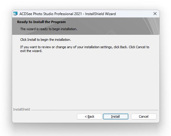Click the 'InstallShield Wizard' portion of the title
Viewport: 171px width, 136px height.
pos(101,14)
